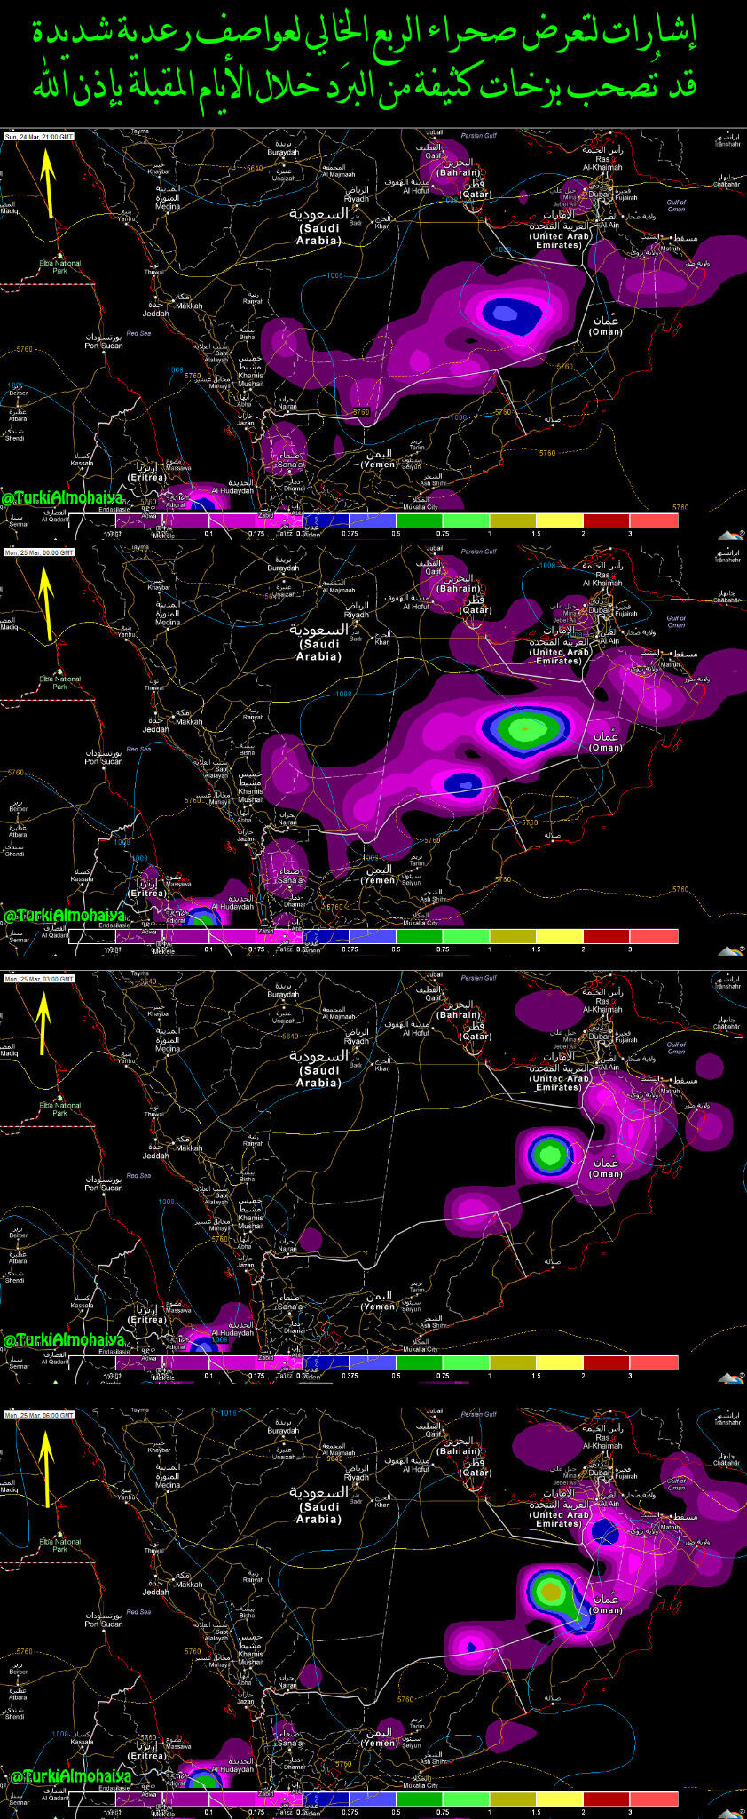Click the Arabic headline's first line
This screenshot has width=747, height=1819.
pos(366,34)
